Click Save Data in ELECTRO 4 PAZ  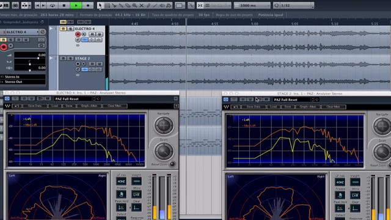35,106
